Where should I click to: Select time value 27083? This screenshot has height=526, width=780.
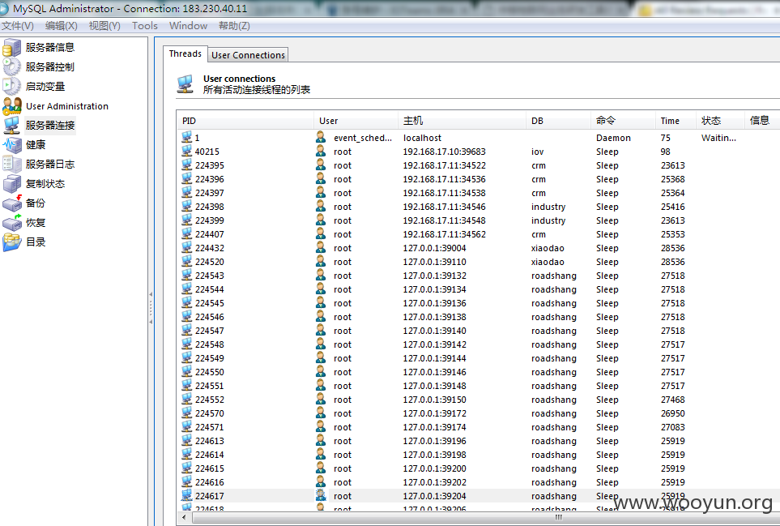pyautogui.click(x=672, y=427)
